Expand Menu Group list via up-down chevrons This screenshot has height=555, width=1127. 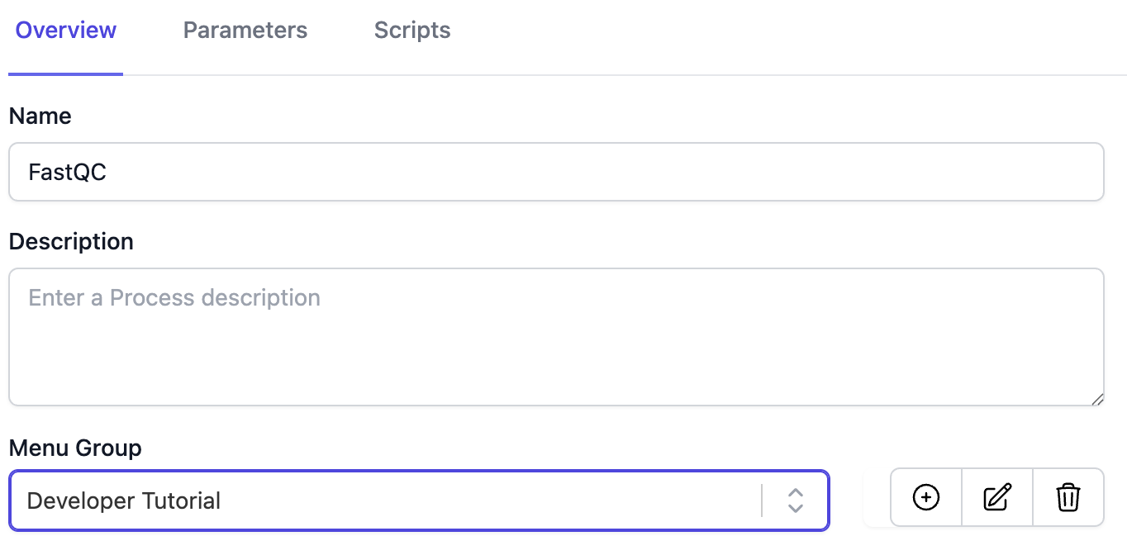(x=795, y=500)
